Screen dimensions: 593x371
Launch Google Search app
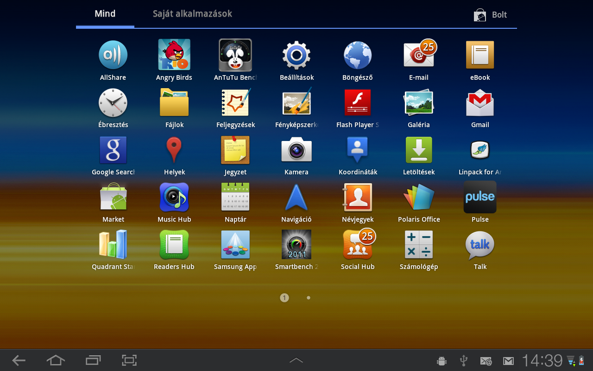tap(113, 150)
